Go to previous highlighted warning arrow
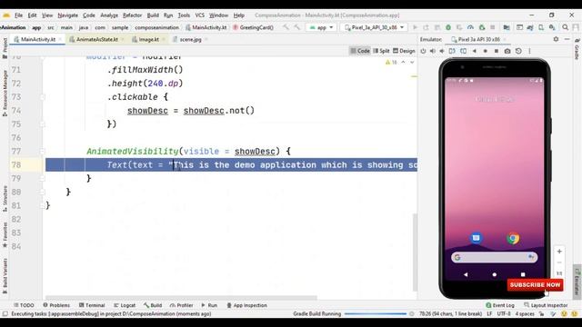Screen dimensions: 582x327 pyautogui.click(x=403, y=63)
